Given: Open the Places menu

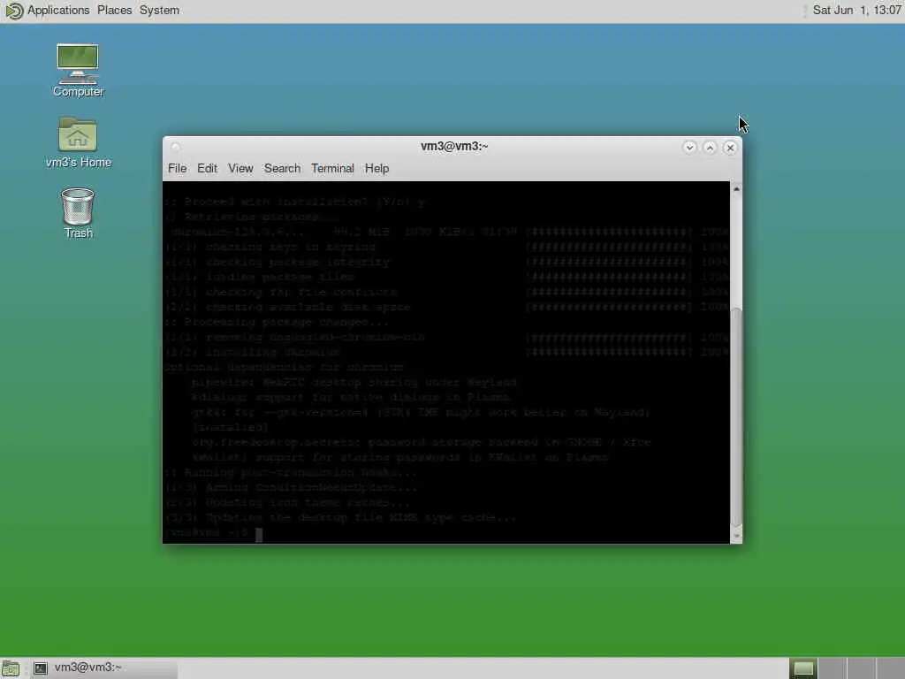Looking at the screenshot, I should coord(114,11).
